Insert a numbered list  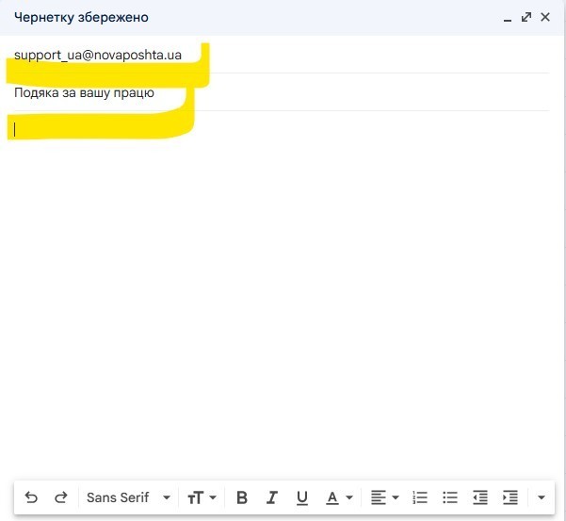[420, 497]
